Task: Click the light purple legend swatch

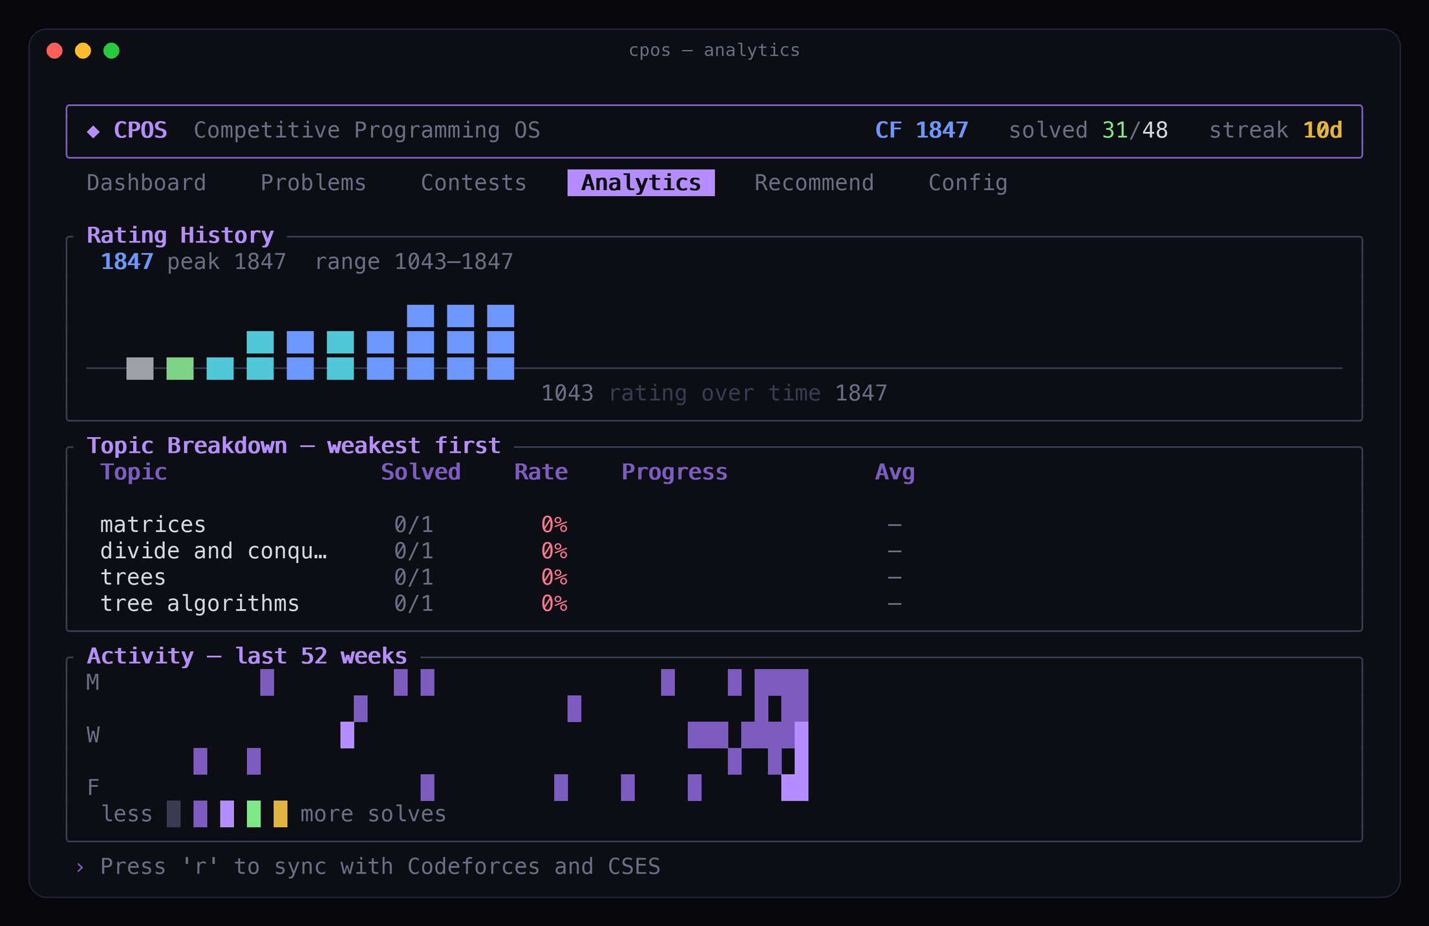Action: point(227,814)
